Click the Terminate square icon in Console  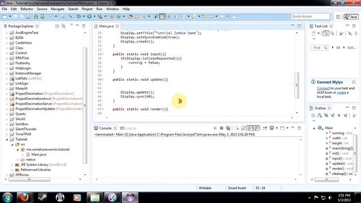[215, 128]
